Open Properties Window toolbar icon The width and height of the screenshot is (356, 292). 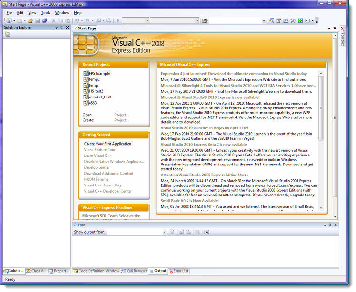point(278,20)
